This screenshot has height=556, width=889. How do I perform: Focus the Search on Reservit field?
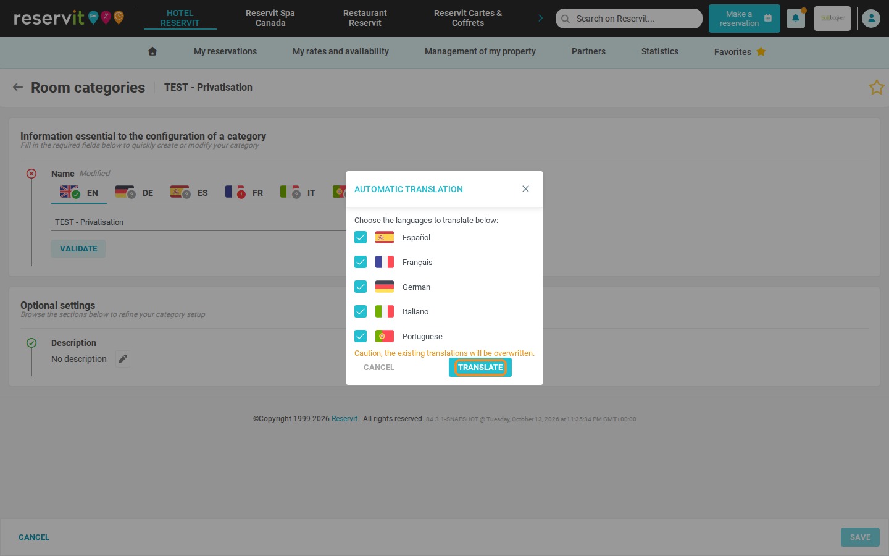coord(629,19)
